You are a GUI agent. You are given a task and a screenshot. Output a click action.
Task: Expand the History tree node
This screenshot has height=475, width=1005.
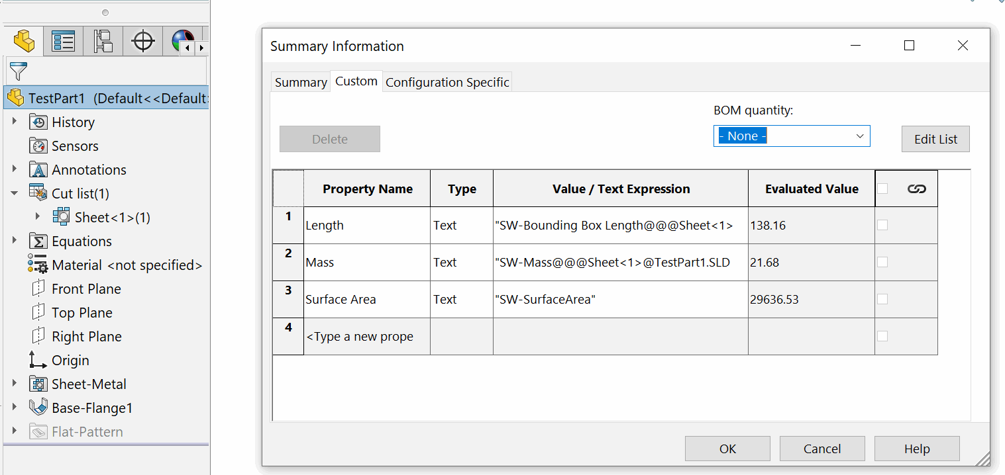(x=15, y=122)
